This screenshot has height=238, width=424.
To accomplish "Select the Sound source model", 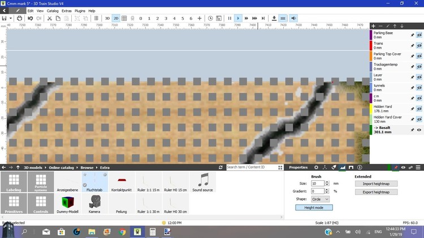I will point(202,182).
